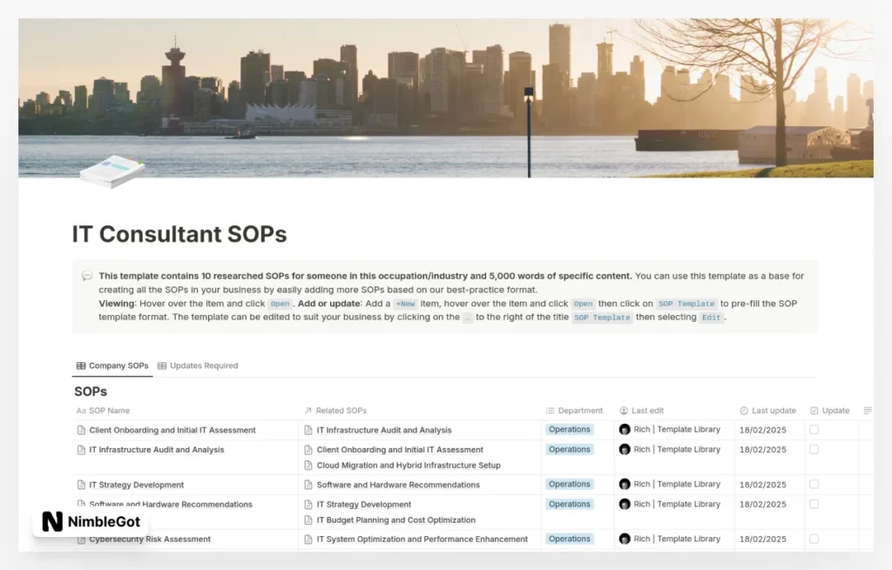892x570 pixels.
Task: Click Rich's avatar thumbnail in the Last edit column
Action: pos(624,429)
